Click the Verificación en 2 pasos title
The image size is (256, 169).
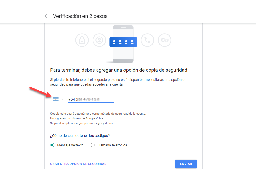[80, 16]
